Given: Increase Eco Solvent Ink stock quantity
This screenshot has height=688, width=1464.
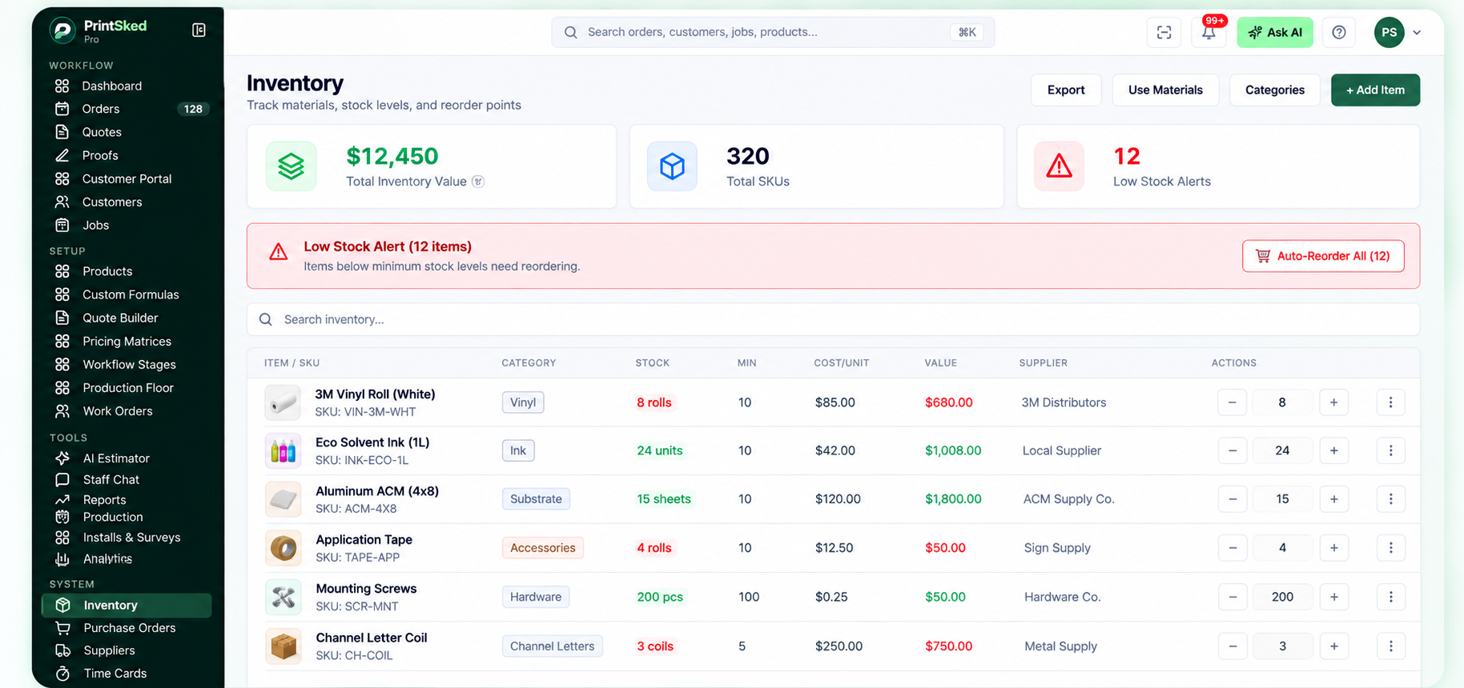Looking at the screenshot, I should [x=1333, y=451].
